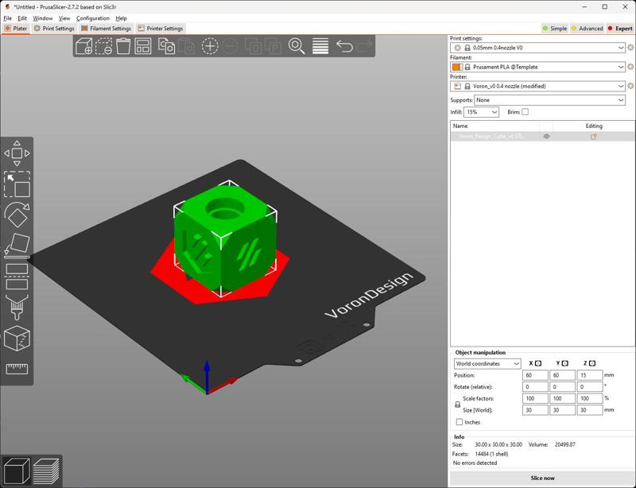
Task: Open the Measure ruler tool
Action: [17, 369]
